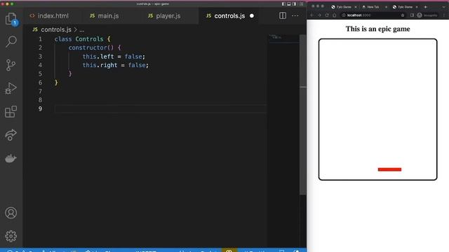The width and height of the screenshot is (449, 252).
Task: Reload the localhost page
Action: click(327, 15)
